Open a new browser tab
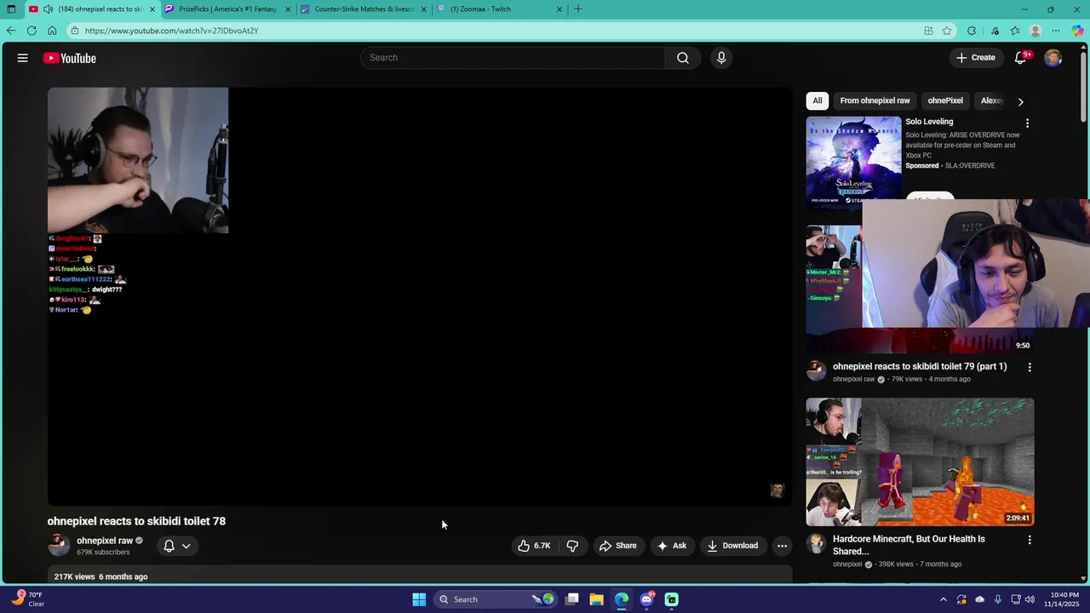 click(578, 9)
